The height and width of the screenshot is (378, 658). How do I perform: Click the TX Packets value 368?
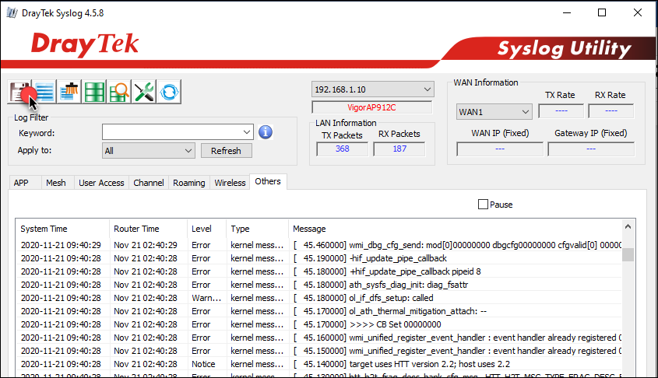(x=342, y=149)
